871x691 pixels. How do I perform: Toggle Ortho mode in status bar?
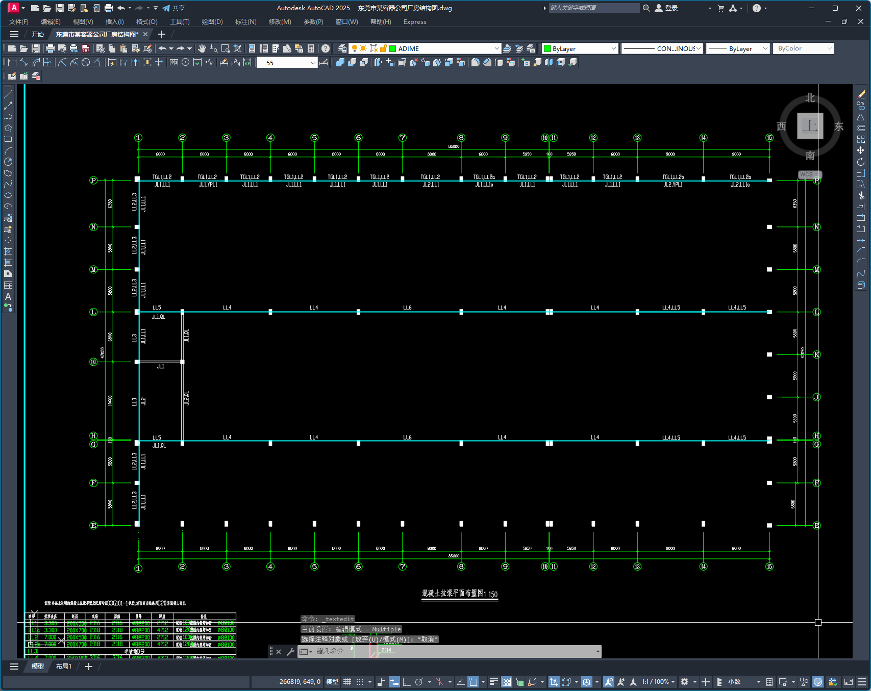pos(407,682)
